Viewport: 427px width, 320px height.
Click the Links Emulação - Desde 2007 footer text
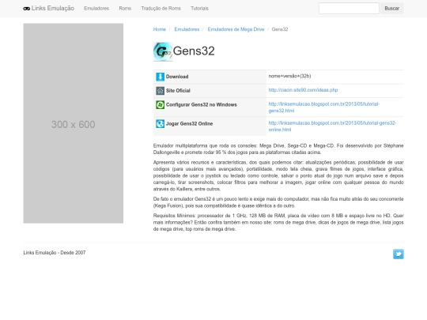pyautogui.click(x=55, y=253)
